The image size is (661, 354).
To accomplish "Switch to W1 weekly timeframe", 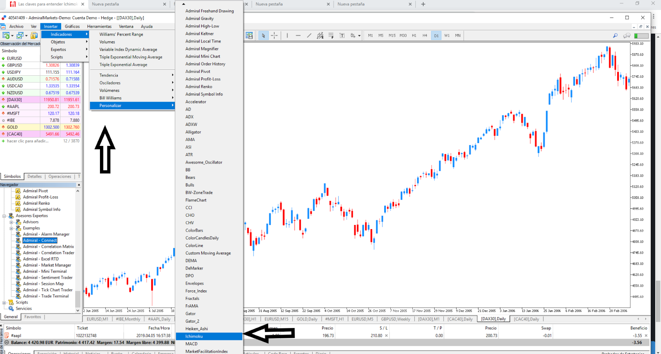I will click(447, 36).
